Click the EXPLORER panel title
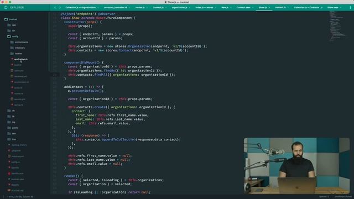354x199 pixels. [x=17, y=7]
